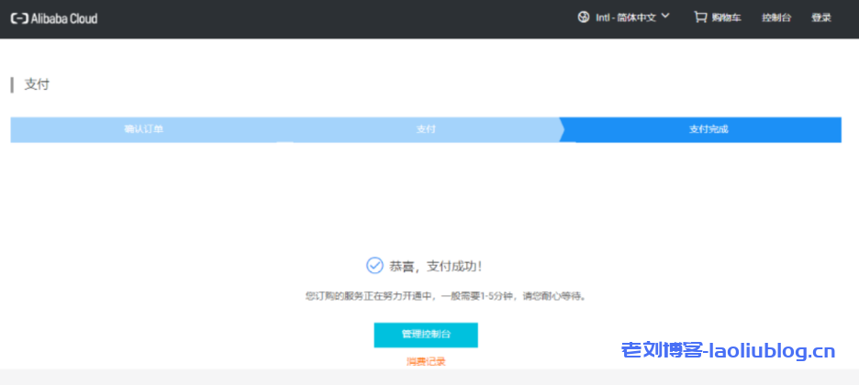Expand the chevron arrow beside 简体中文
859x385 pixels.
[665, 16]
